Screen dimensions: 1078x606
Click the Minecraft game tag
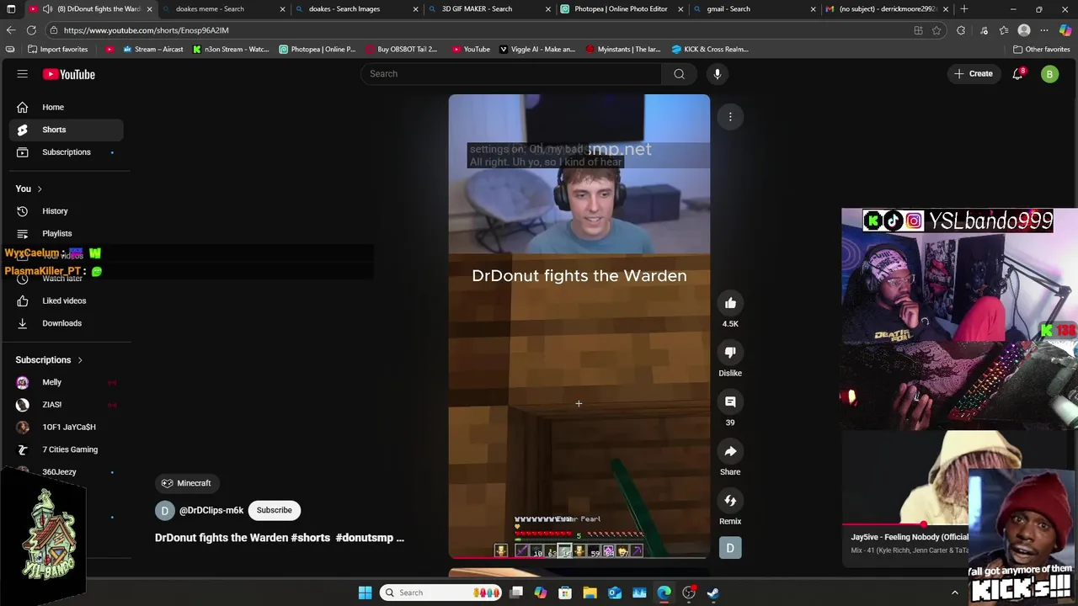(x=186, y=483)
